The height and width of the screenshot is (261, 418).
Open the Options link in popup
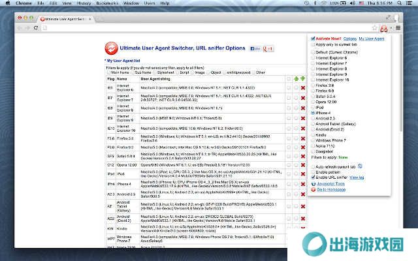pyautogui.click(x=350, y=39)
